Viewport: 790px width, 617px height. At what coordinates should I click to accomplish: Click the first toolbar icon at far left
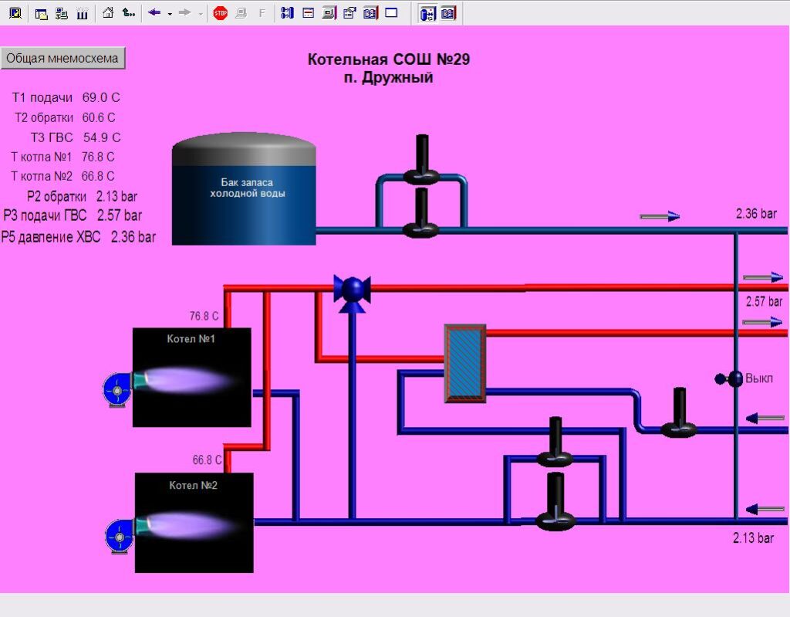[15, 13]
